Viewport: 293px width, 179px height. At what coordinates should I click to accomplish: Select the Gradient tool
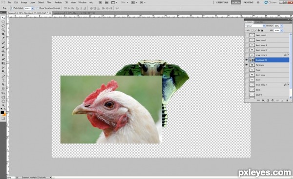point(3,63)
